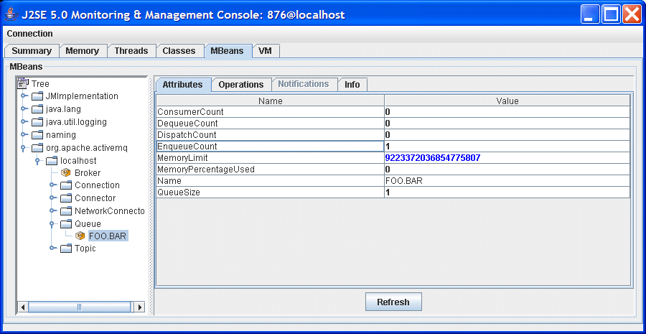Select the QueueSize attribute cell
This screenshot has width=646, height=334.
coord(271,192)
